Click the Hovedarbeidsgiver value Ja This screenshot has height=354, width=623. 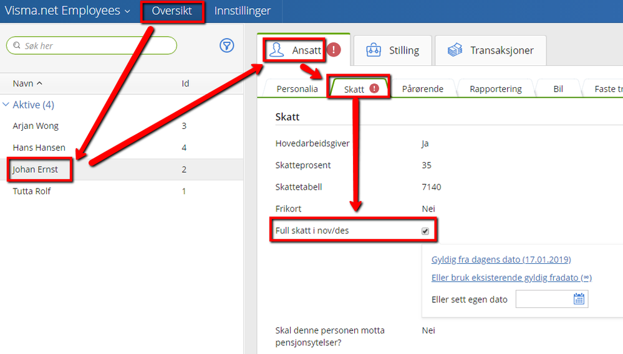[425, 144]
